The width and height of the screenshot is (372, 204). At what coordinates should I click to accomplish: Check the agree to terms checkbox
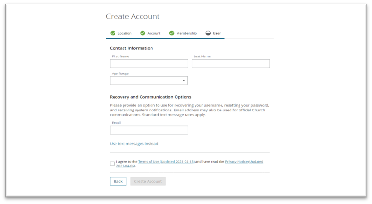112,164
